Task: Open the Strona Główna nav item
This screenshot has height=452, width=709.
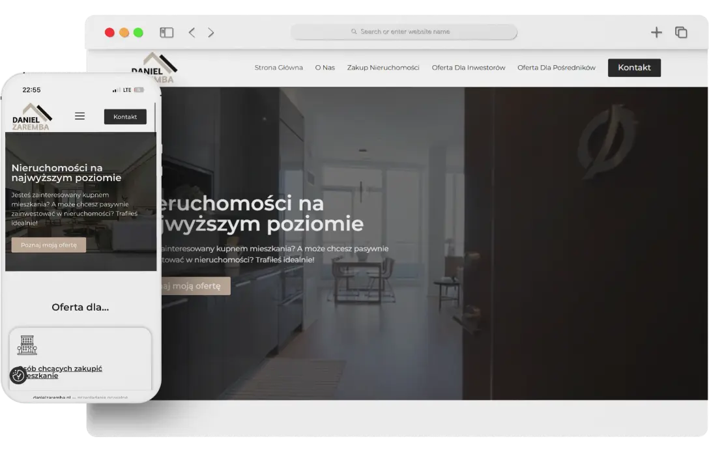Action: click(278, 68)
